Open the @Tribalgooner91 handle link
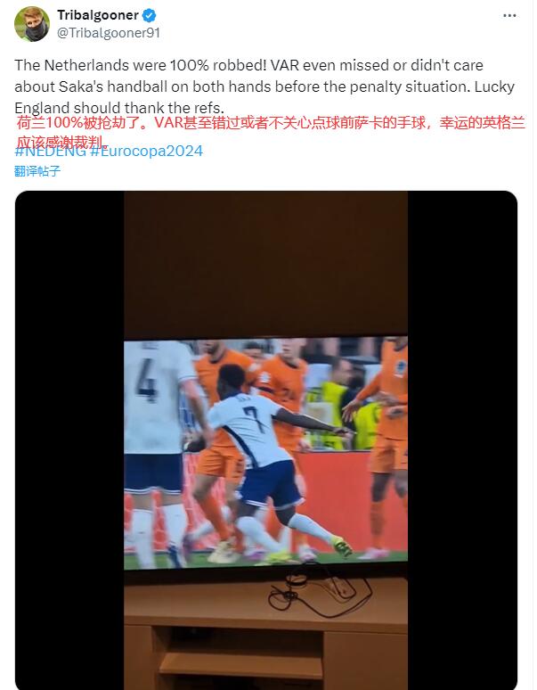The image size is (537, 690). click(x=109, y=33)
